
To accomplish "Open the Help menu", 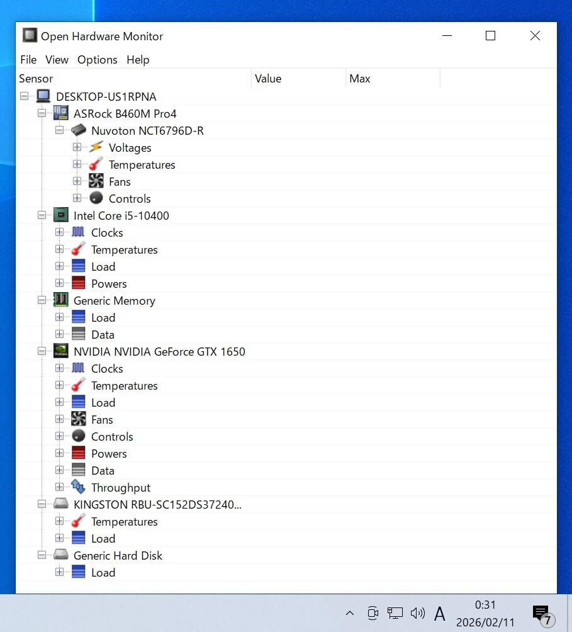I will pos(138,60).
